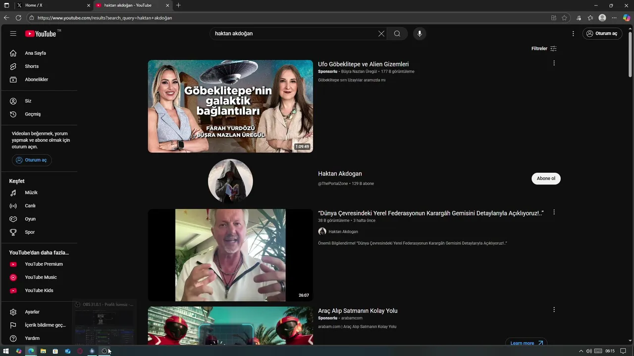Open the Edge tab actions menu icon
The image size is (634, 356).
[6, 5]
